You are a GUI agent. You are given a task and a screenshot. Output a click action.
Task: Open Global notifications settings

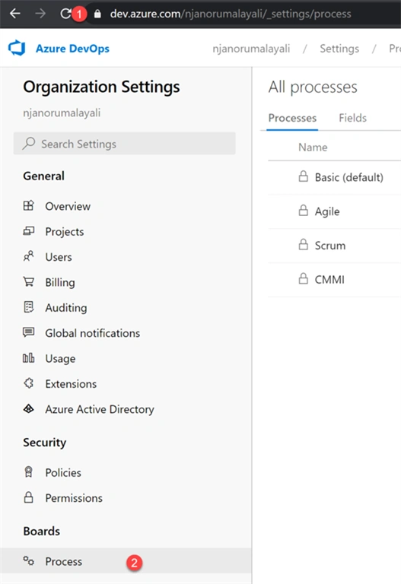tap(92, 333)
